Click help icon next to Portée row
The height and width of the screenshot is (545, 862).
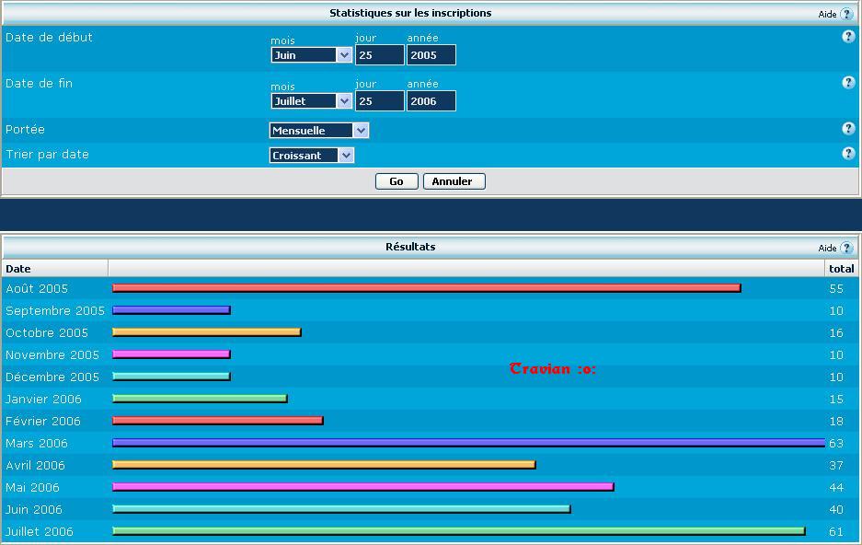coord(848,129)
